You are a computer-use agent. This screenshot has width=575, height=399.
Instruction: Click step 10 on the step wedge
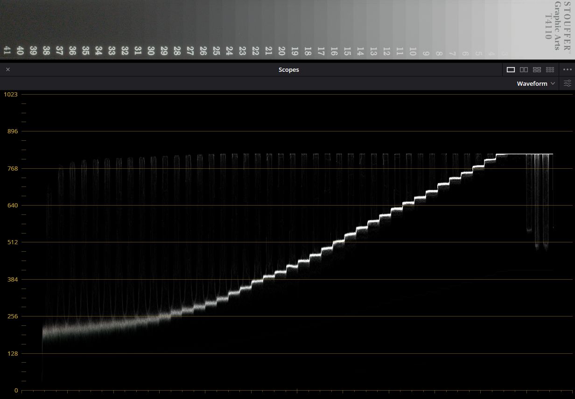point(412,51)
